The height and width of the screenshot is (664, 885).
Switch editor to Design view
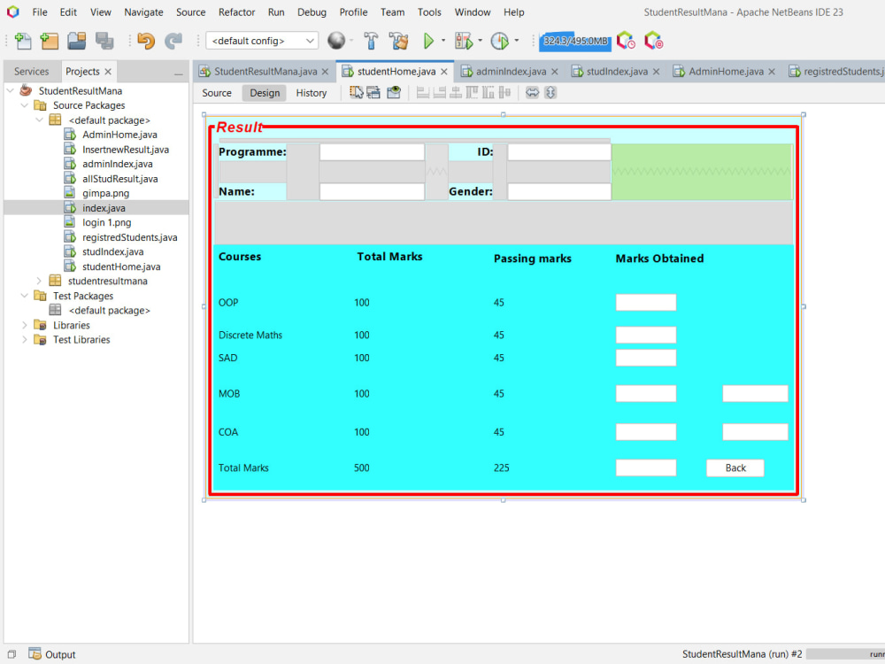[264, 93]
